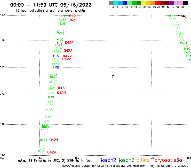This screenshot has width=191, height=168.
Task: Click the wave height value 14.95
Action: click(53, 82)
